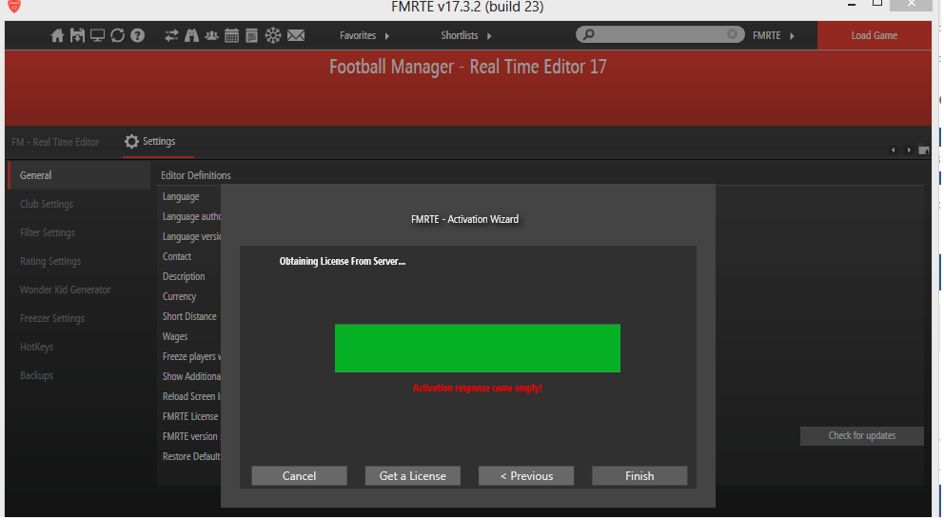This screenshot has height=520, width=944.
Task: Click the calendar icon in the toolbar
Action: [x=231, y=35]
